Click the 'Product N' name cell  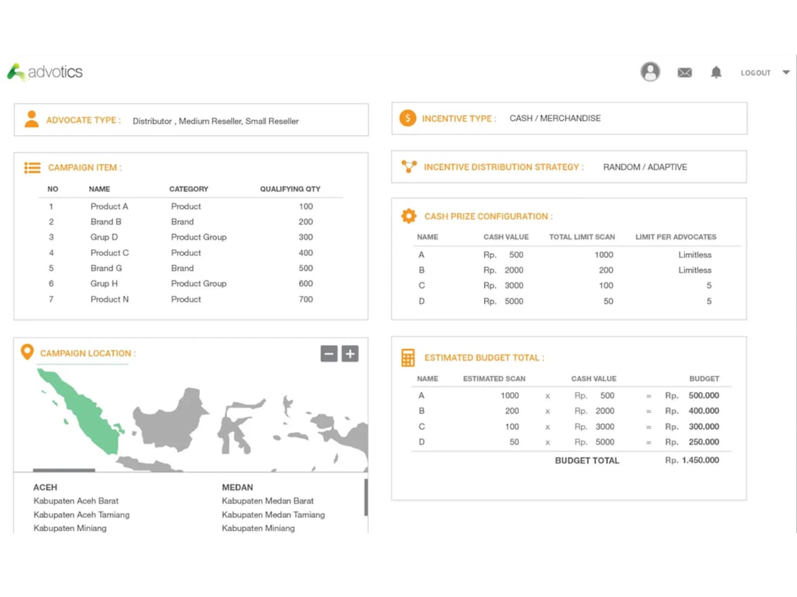[110, 299]
